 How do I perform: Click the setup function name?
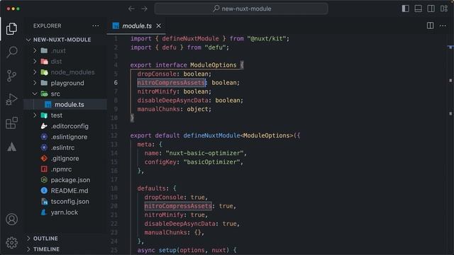(x=167, y=250)
